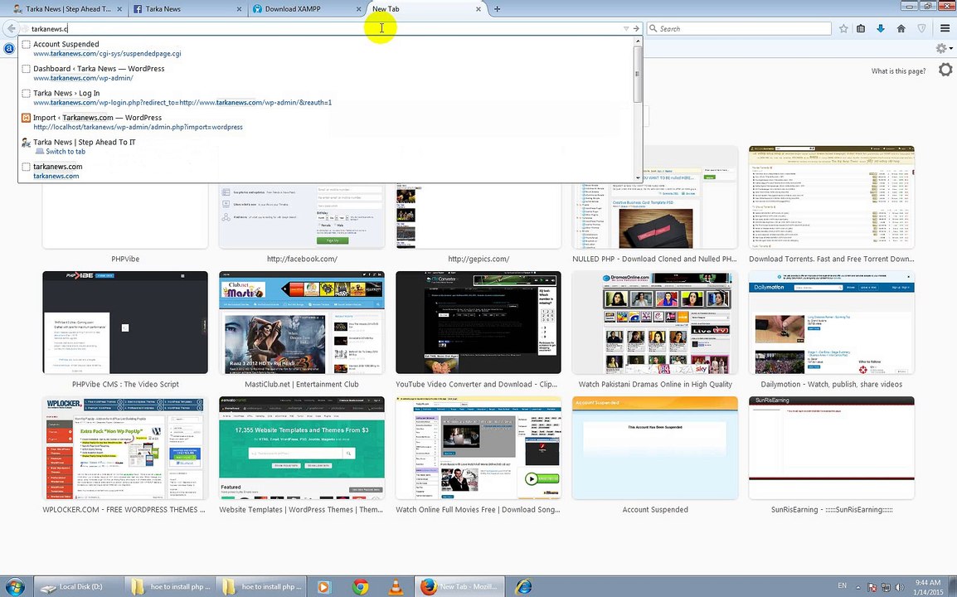
Task: Open gepics.com tile thumbnail
Action: [478, 215]
